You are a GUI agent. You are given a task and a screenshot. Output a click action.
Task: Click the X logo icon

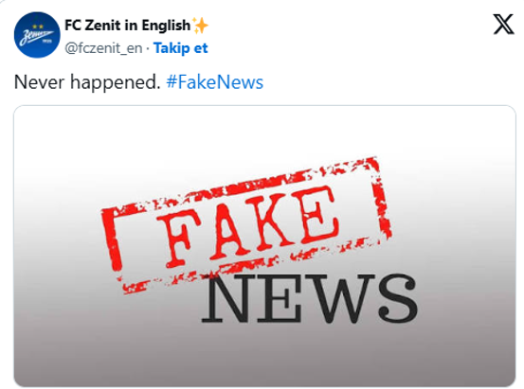point(503,24)
